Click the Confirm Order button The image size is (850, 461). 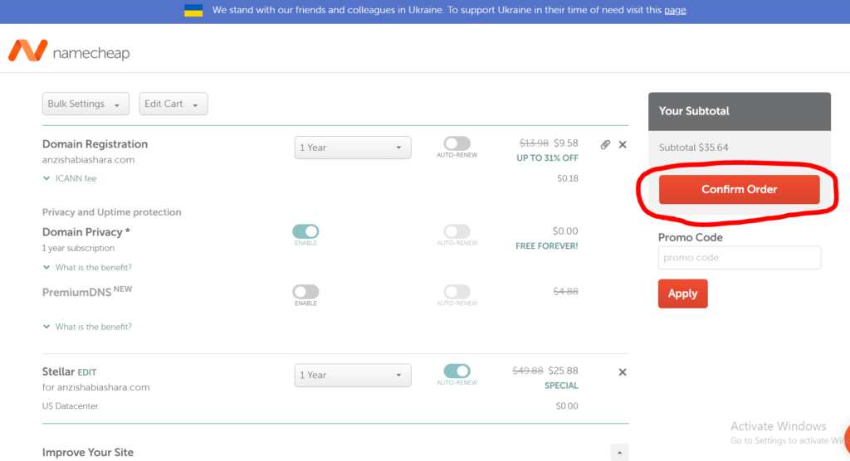[x=739, y=189]
